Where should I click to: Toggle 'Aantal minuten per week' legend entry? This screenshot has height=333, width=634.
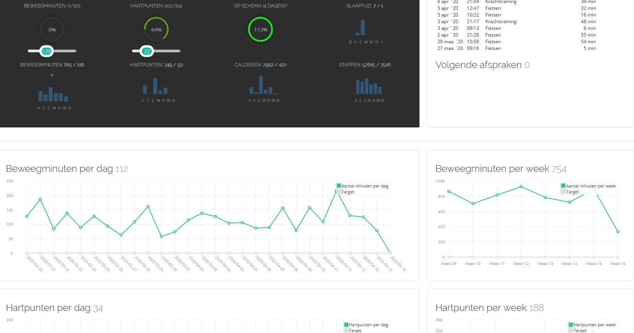[x=588, y=186]
